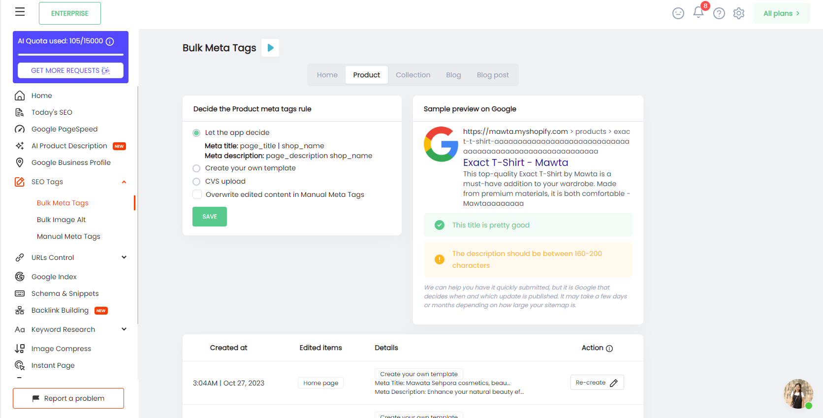Click the pencil icon on Re-create

tap(614, 383)
